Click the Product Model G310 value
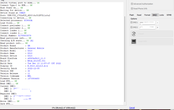 pyautogui.click(x=30, y=51)
